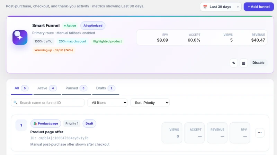
Task: Click the AI optimized badge
Action: click(x=93, y=25)
